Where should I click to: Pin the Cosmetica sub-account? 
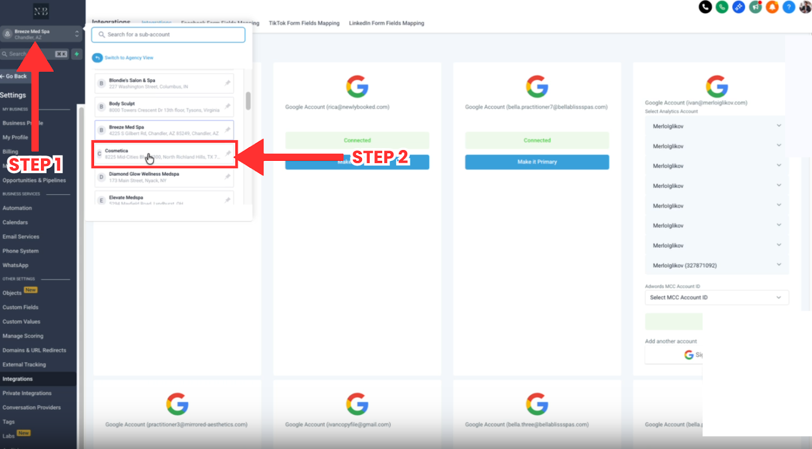228,154
